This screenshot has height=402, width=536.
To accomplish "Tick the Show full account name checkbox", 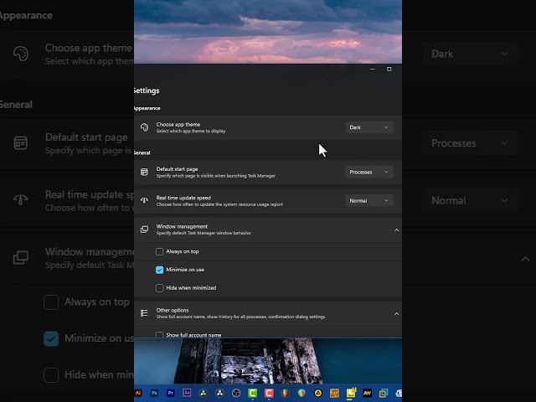I will pyautogui.click(x=159, y=335).
